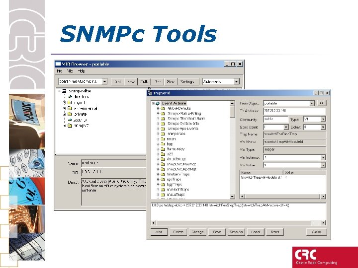Click the mgmt folder icon in MIB Browser

tap(70, 103)
